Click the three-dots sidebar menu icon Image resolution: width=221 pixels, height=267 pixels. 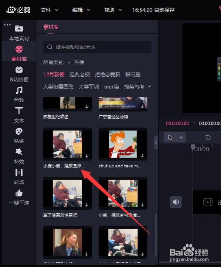(7, 25)
